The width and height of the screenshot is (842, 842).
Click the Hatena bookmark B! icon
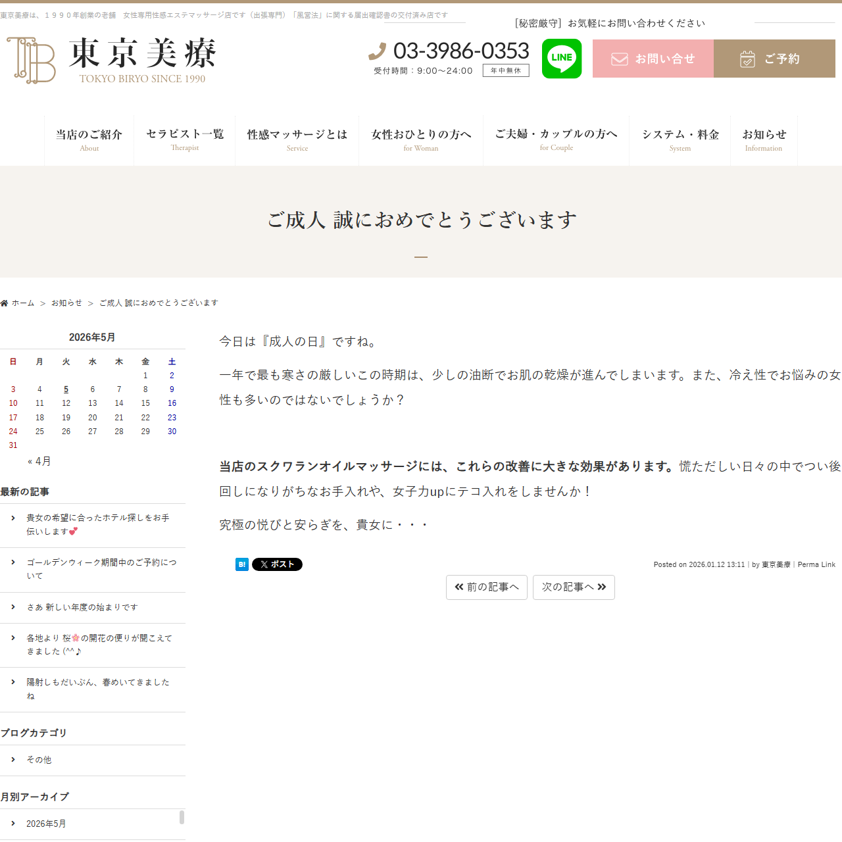click(x=242, y=564)
